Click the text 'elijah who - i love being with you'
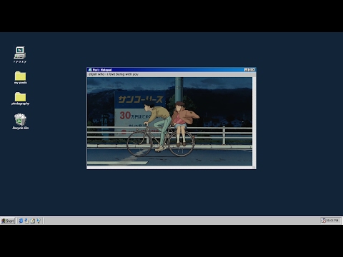 [114, 74]
